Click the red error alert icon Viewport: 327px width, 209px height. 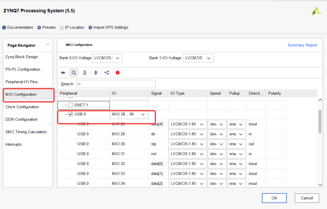coord(118,73)
